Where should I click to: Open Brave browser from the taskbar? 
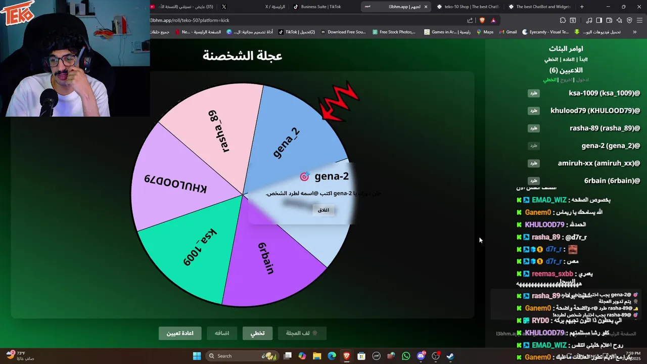pos(346,356)
